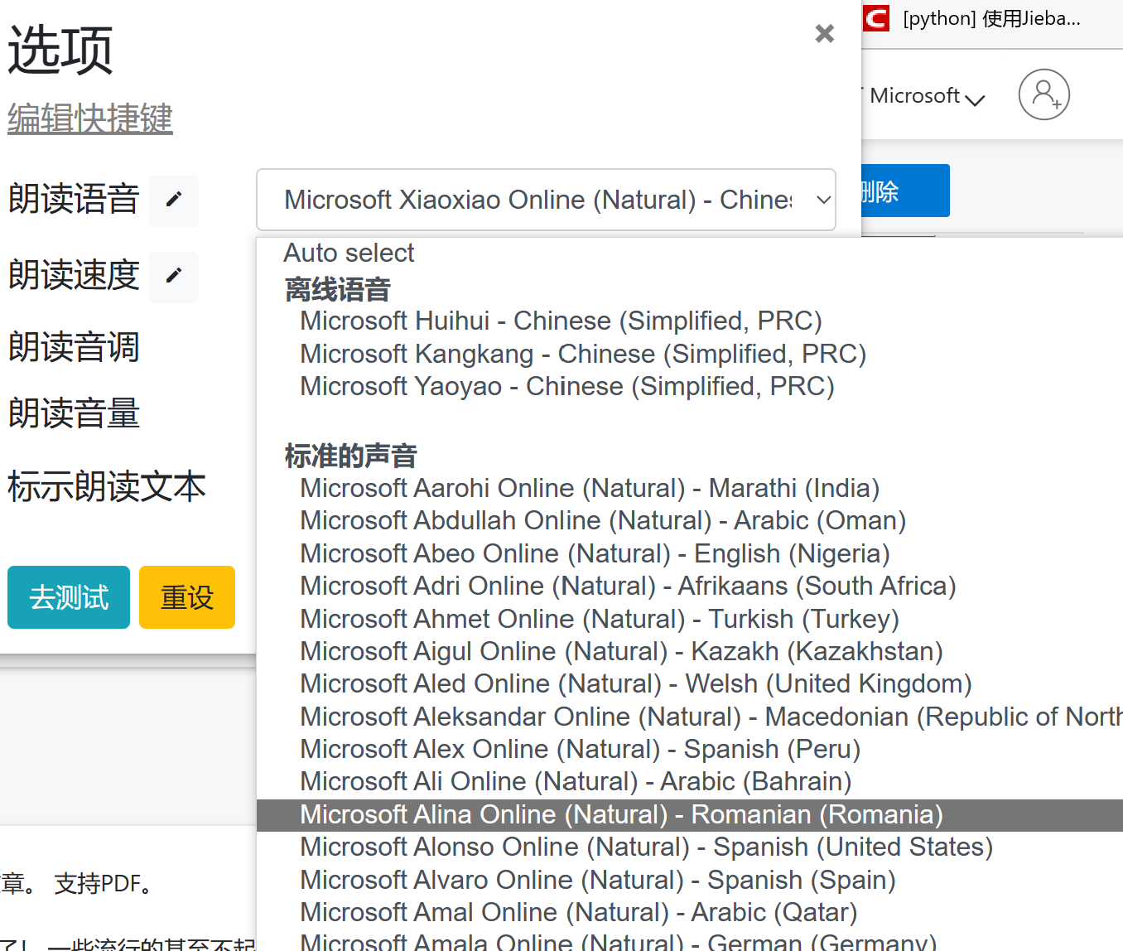Open the voice selection dropdown
The image size is (1123, 951).
point(546,200)
